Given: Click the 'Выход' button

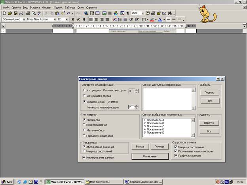Looking at the screenshot, I should pyautogui.click(x=139, y=146).
